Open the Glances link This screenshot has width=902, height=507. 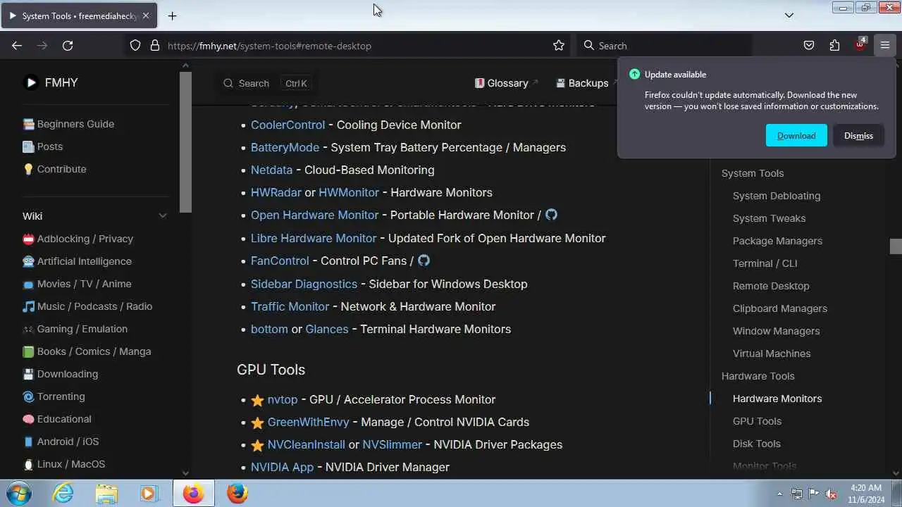pyautogui.click(x=326, y=329)
